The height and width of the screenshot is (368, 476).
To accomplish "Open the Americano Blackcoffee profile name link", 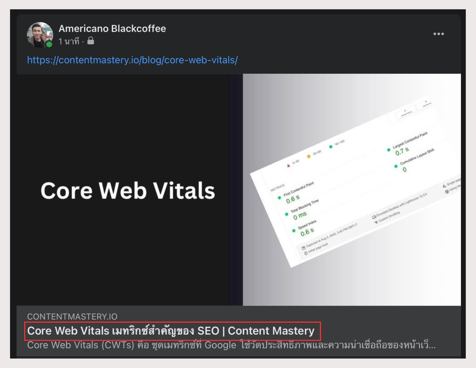I will [112, 29].
